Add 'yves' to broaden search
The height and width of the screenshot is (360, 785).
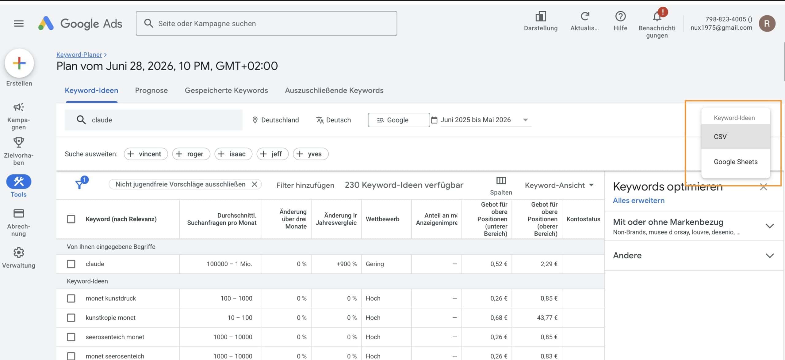click(311, 154)
